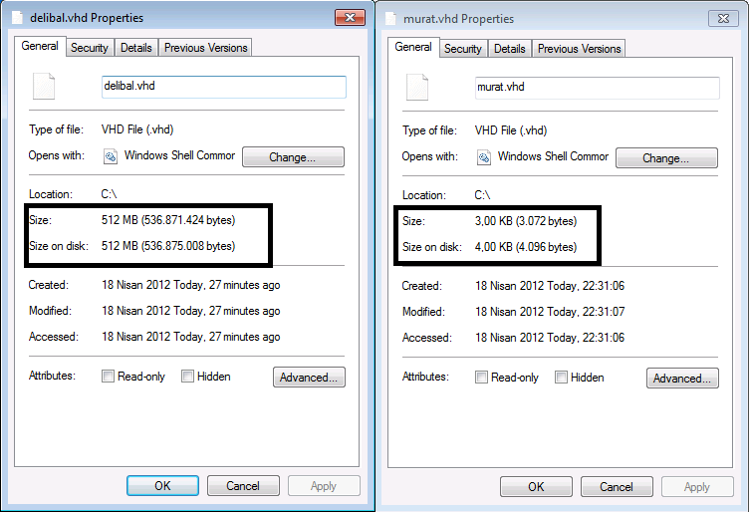Open the Security tab in delibal.vhd Properties
Viewport: 749px width, 512px height.
[90, 48]
